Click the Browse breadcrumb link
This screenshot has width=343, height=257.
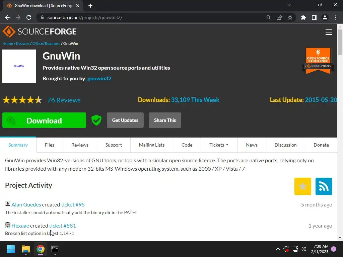23,44
